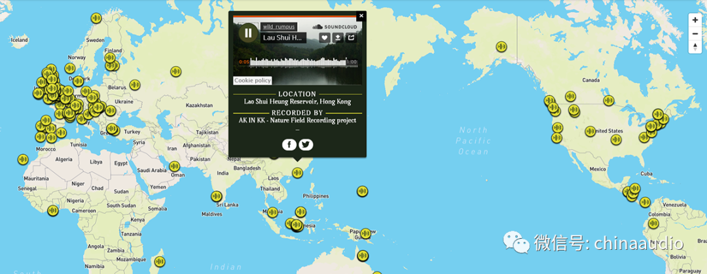Share the recording on Facebook
The height and width of the screenshot is (274, 707).
pos(289,145)
